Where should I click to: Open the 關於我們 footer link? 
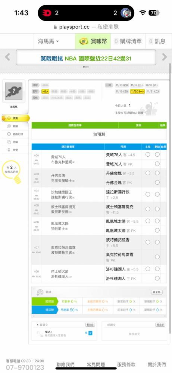[x=157, y=365]
